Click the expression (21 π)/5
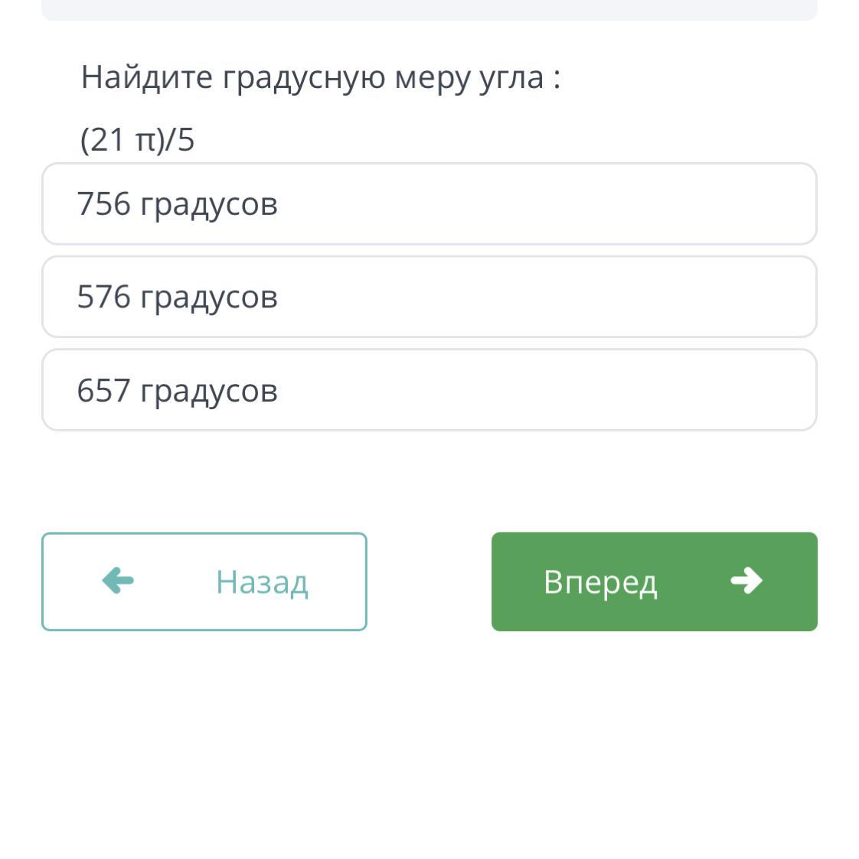Image resolution: width=859 pixels, height=859 pixels. tap(137, 139)
